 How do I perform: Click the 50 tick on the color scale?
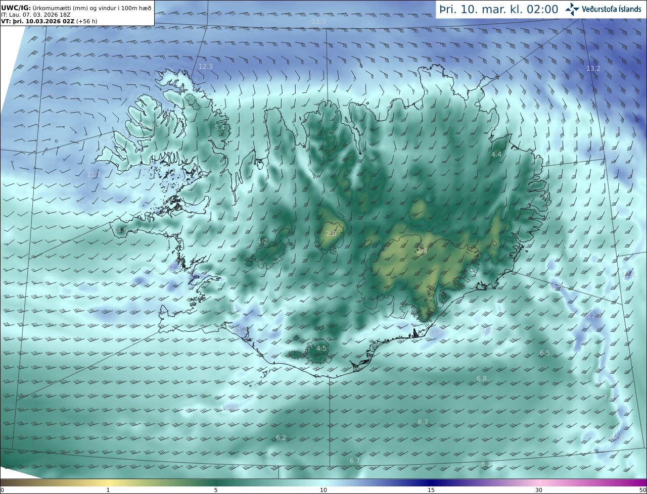[643, 490]
